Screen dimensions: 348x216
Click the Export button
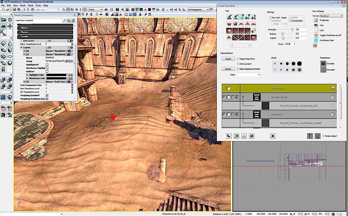[228, 69]
